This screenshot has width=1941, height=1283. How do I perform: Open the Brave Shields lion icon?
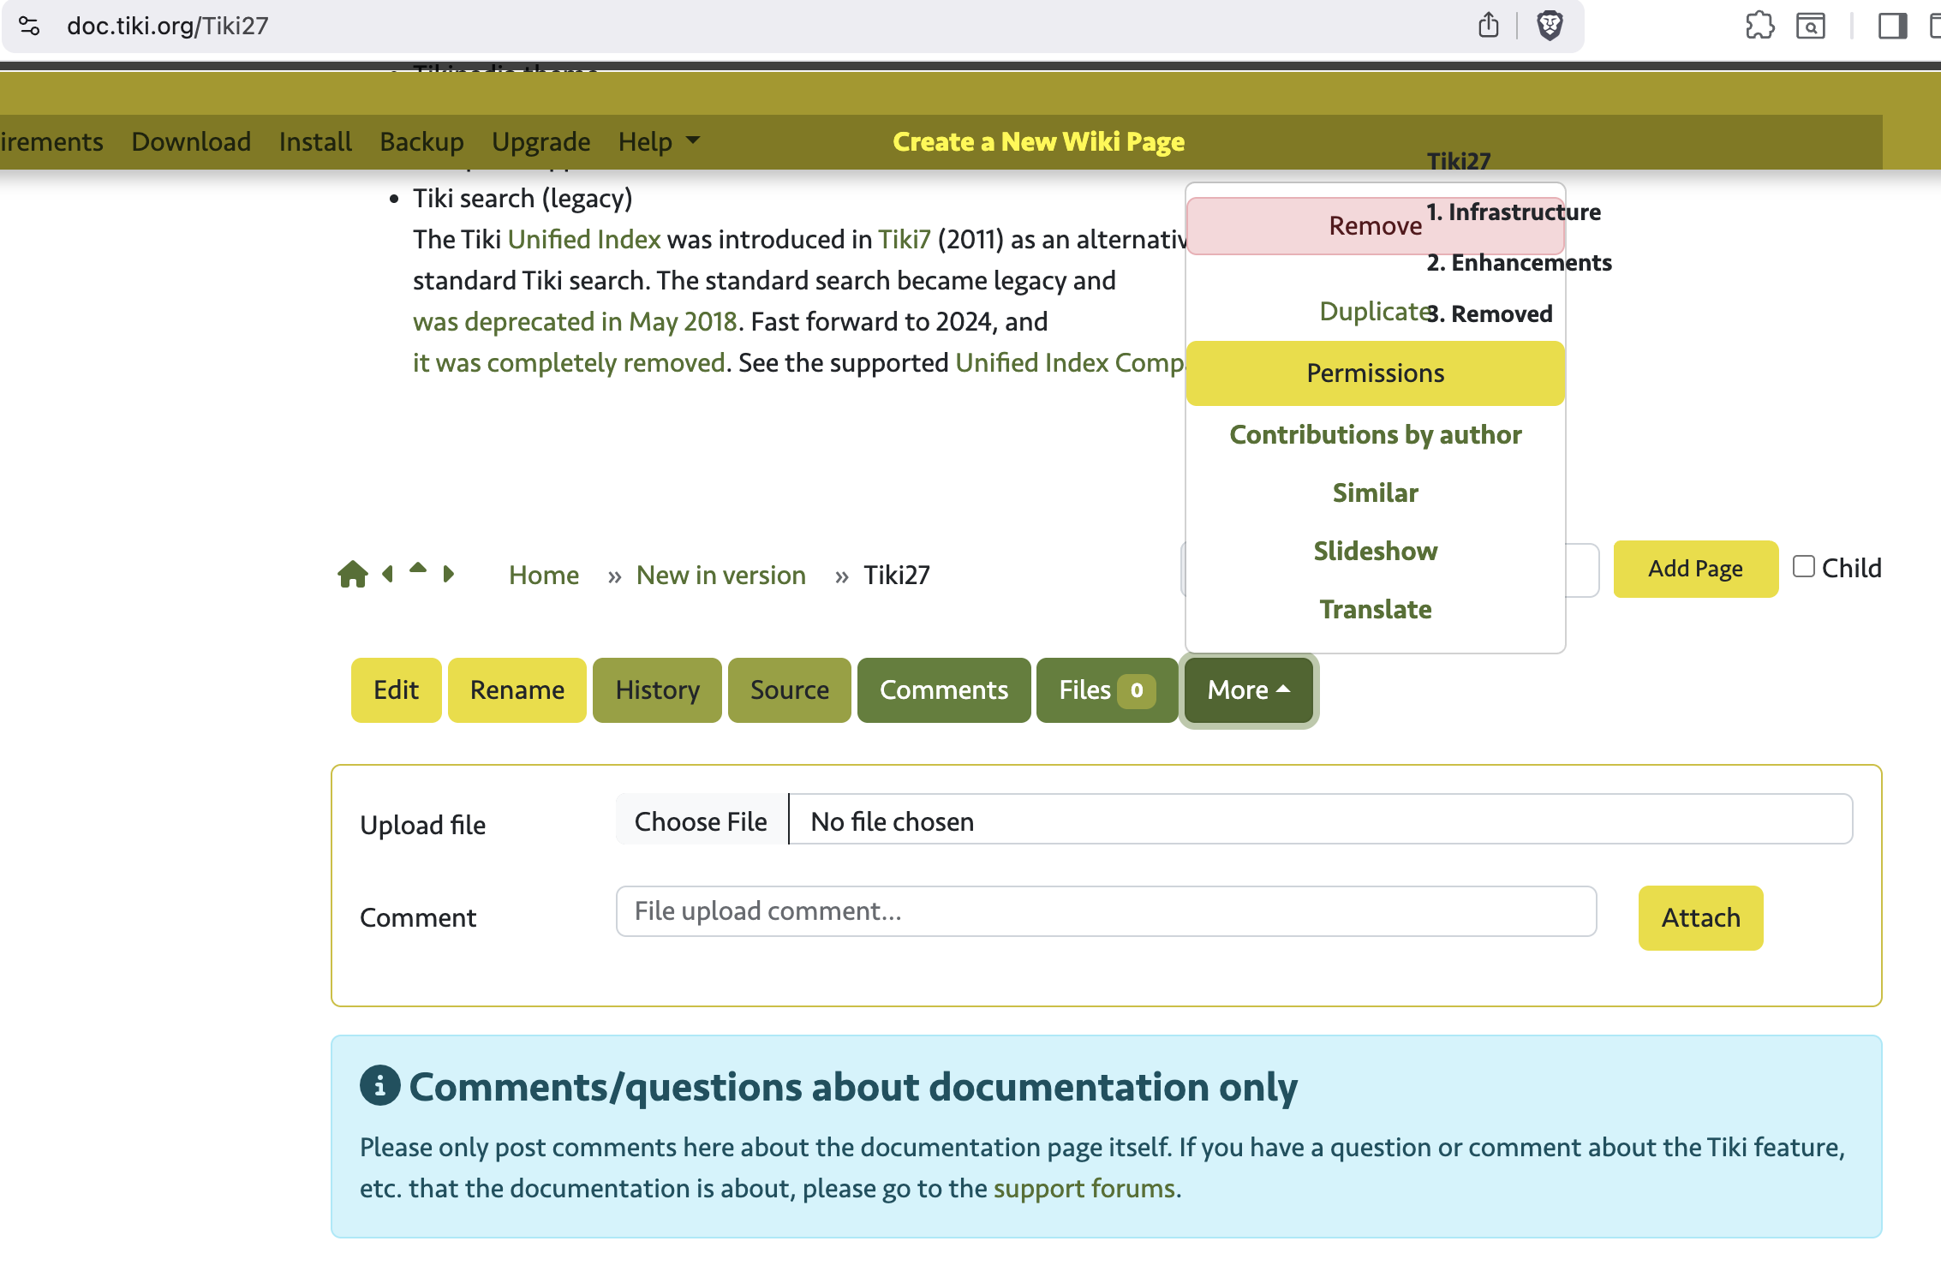click(1550, 26)
